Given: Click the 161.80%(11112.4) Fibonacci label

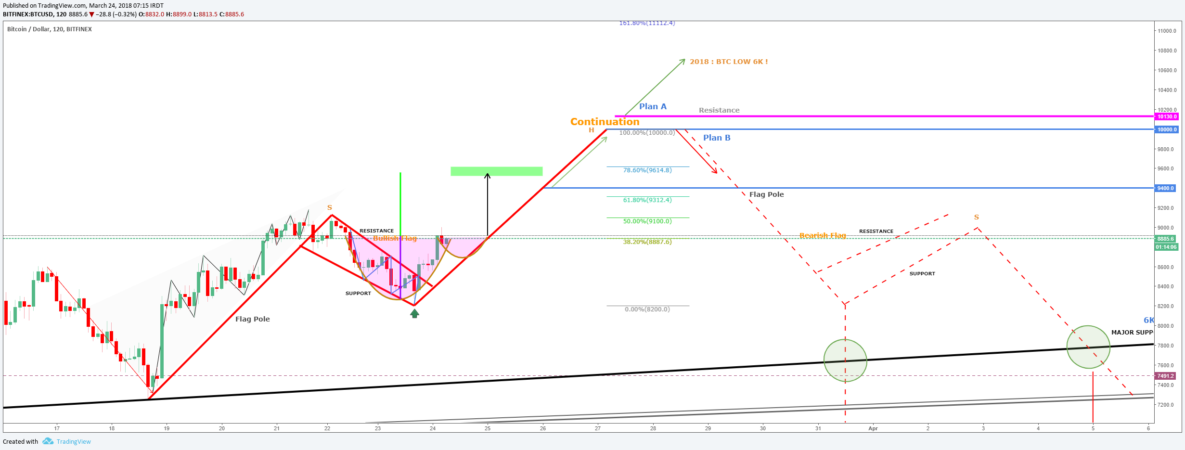Looking at the screenshot, I should click(647, 23).
